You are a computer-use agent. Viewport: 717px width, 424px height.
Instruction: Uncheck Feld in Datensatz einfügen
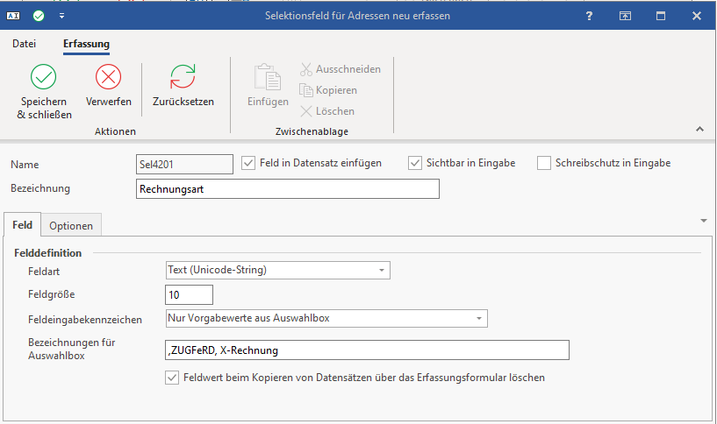[x=248, y=163]
